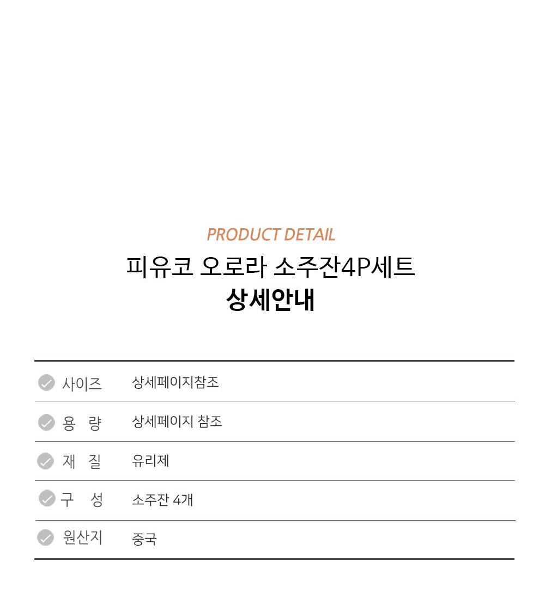545x598 pixels.
Task: Click the thick divider line below the 원산지 row
Action: pyautogui.click(x=274, y=559)
